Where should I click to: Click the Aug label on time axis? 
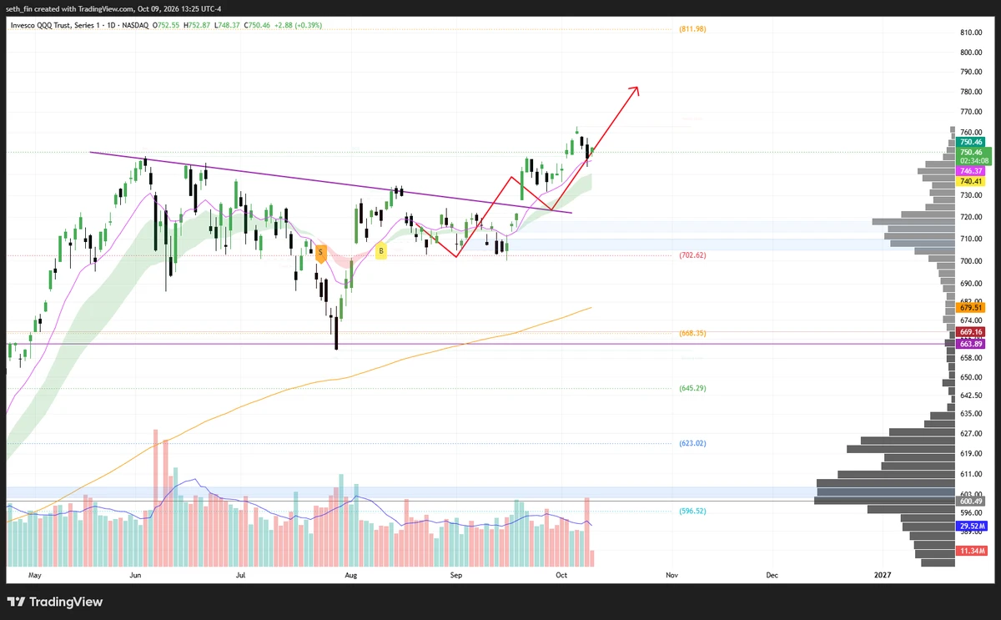click(x=351, y=575)
